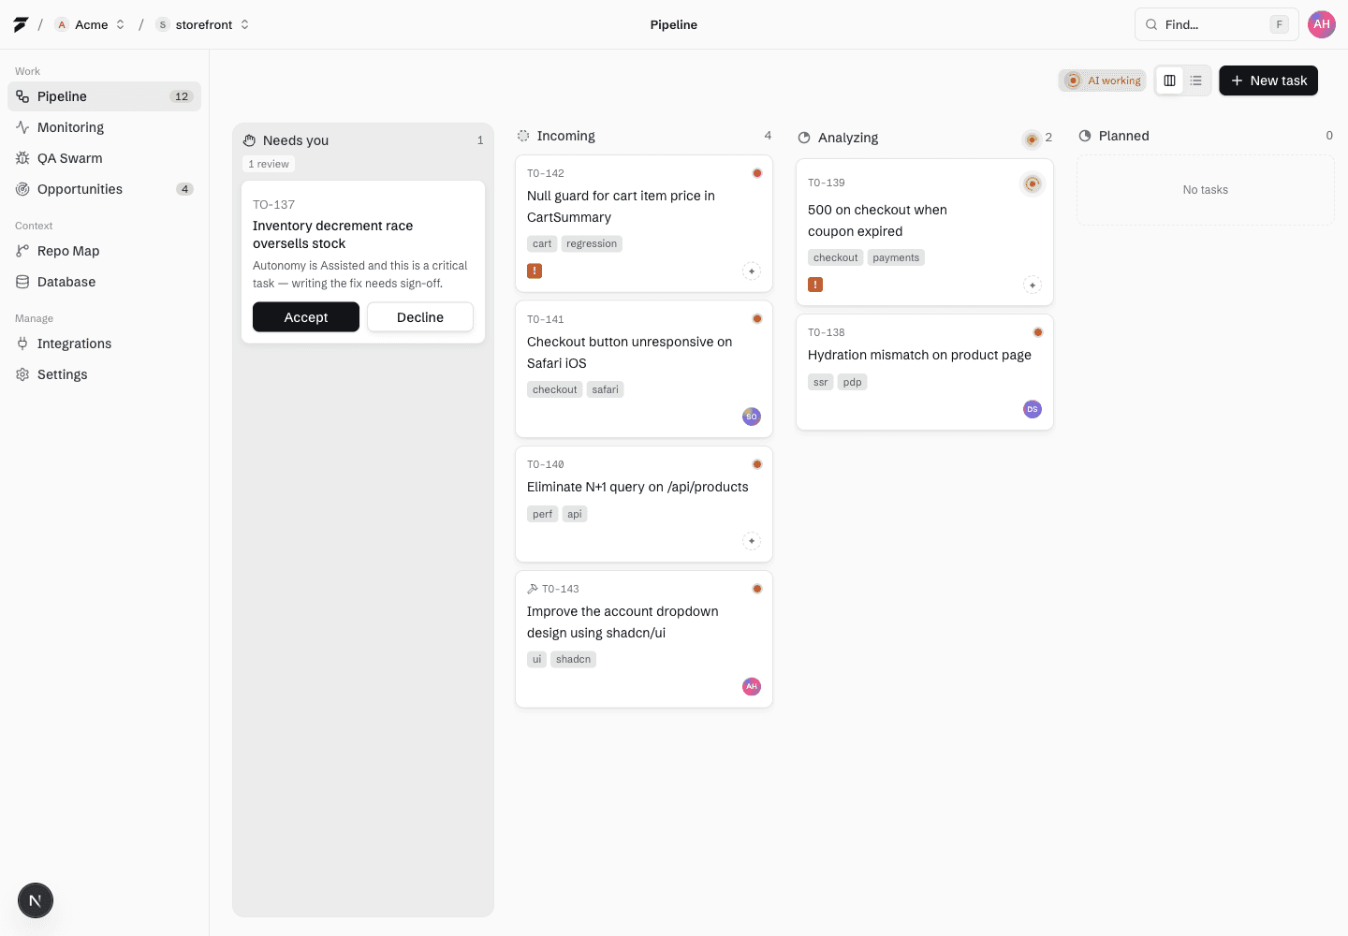The width and height of the screenshot is (1348, 936).
Task: Switch to board column view
Action: pos(1169,80)
